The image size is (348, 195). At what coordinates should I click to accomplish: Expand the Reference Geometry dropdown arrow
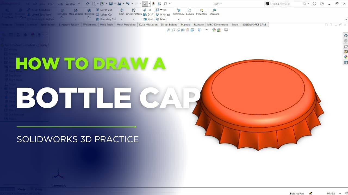point(179,19)
